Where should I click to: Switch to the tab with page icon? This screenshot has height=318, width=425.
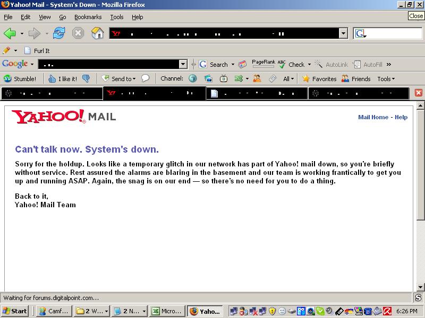click(257, 94)
